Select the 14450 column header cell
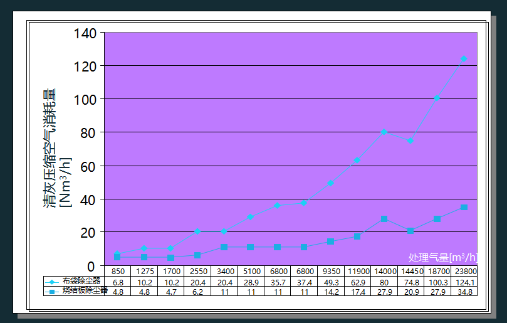This screenshot has height=323, width=507. pos(411,271)
